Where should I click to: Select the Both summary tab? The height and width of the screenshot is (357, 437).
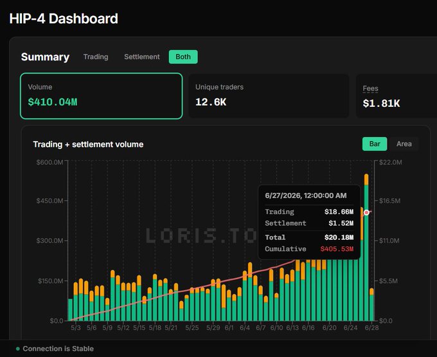point(183,57)
